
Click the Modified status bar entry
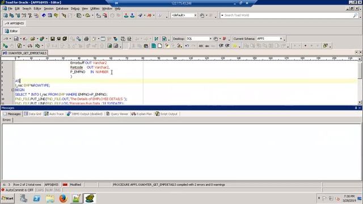click(x=75, y=185)
